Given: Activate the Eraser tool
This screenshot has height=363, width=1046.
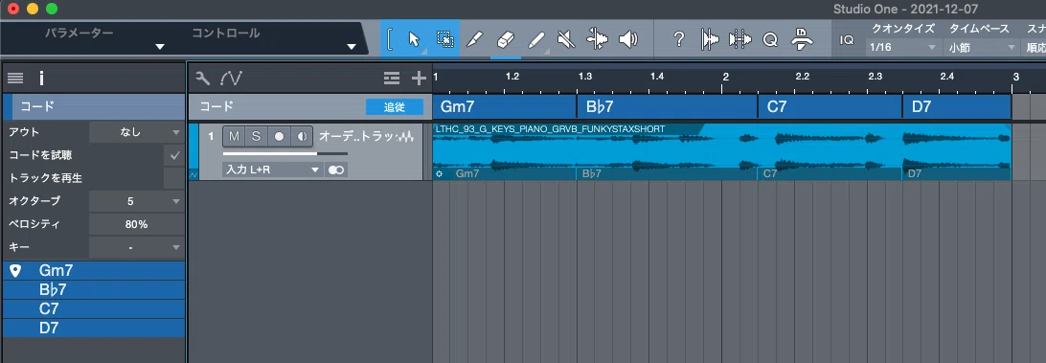Looking at the screenshot, I should [x=506, y=39].
